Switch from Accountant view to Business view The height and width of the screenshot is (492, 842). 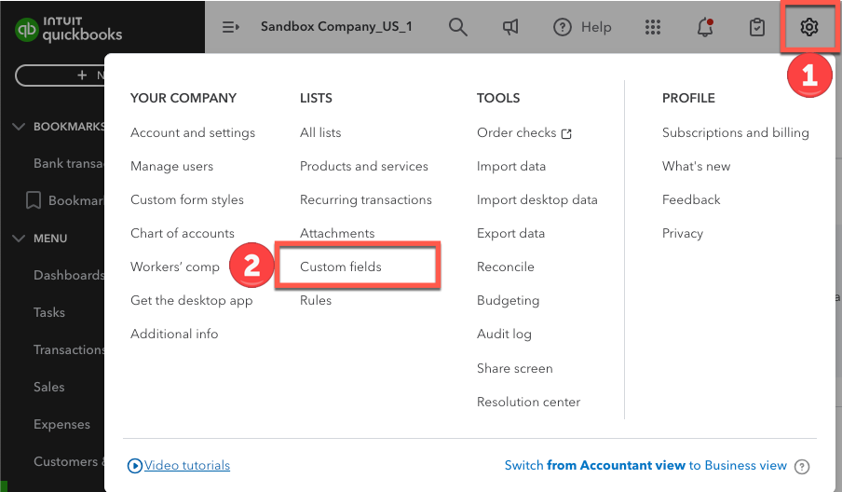[645, 465]
